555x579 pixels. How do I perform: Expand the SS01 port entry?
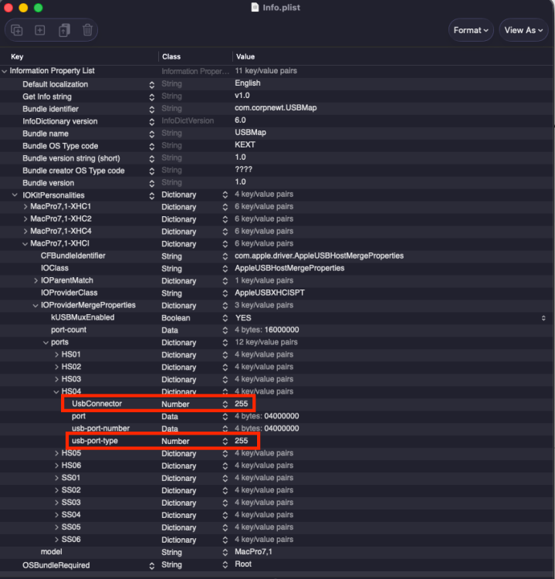(x=56, y=478)
